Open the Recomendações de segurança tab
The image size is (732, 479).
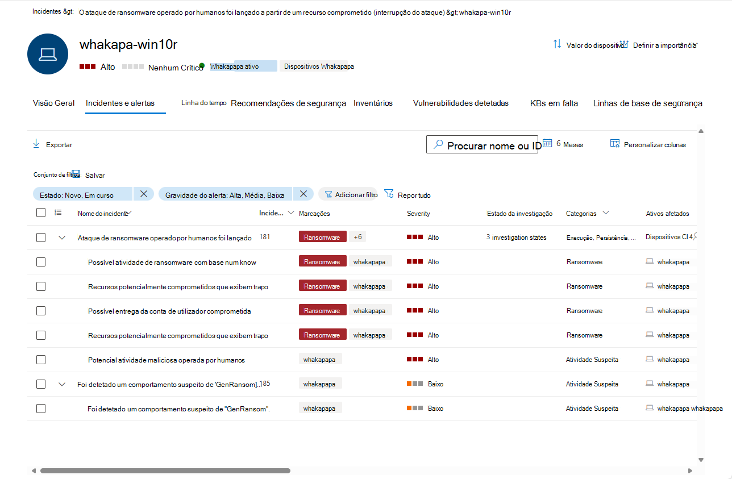click(288, 103)
